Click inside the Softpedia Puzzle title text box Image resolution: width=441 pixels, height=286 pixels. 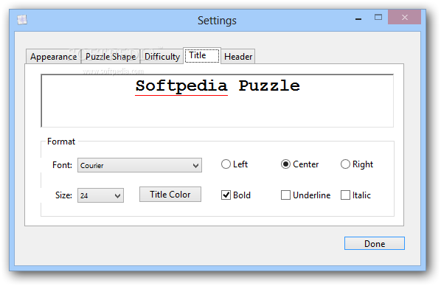pyautogui.click(x=217, y=101)
